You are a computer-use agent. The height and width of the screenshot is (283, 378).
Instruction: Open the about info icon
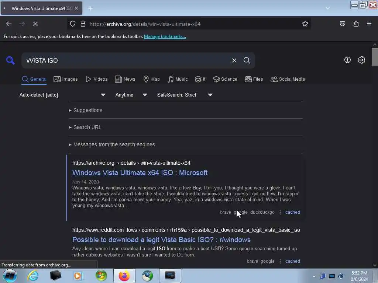tap(347, 60)
